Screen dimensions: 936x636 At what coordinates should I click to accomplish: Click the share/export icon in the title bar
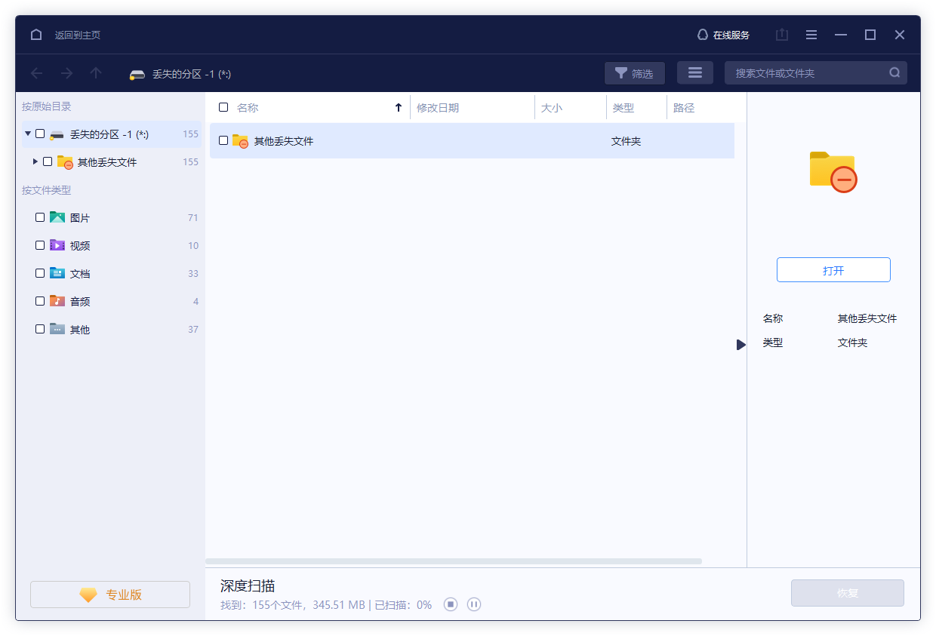(781, 35)
